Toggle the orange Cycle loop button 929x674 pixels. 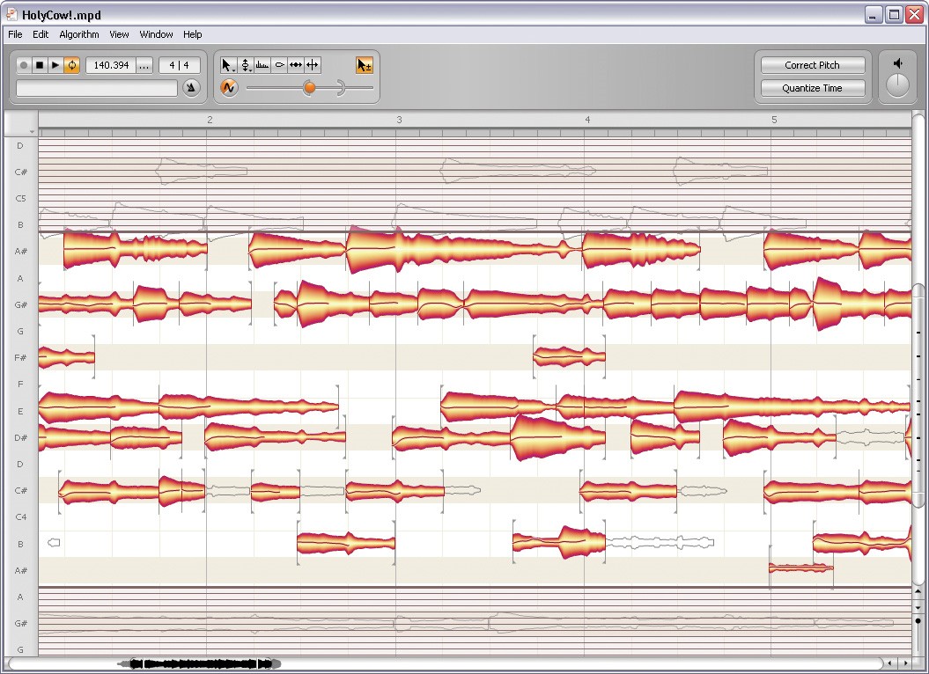[x=71, y=65]
